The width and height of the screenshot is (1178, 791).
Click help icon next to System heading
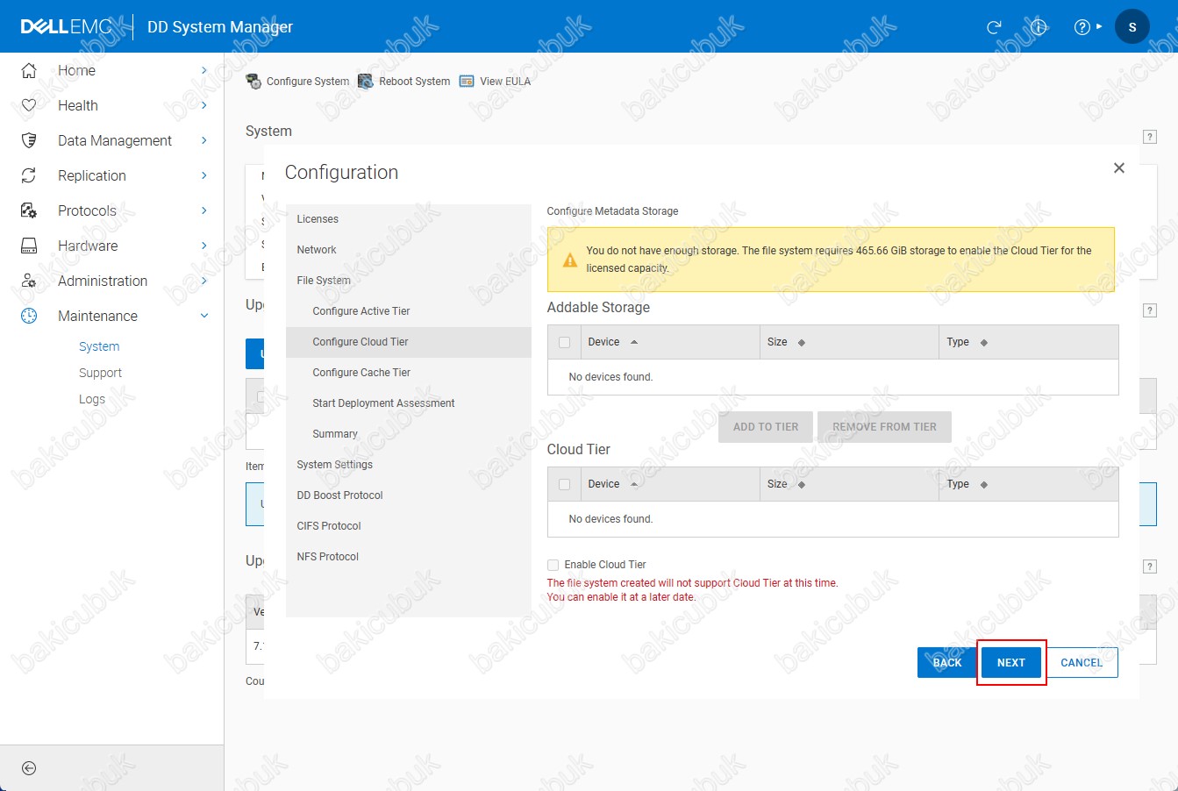(x=1150, y=137)
